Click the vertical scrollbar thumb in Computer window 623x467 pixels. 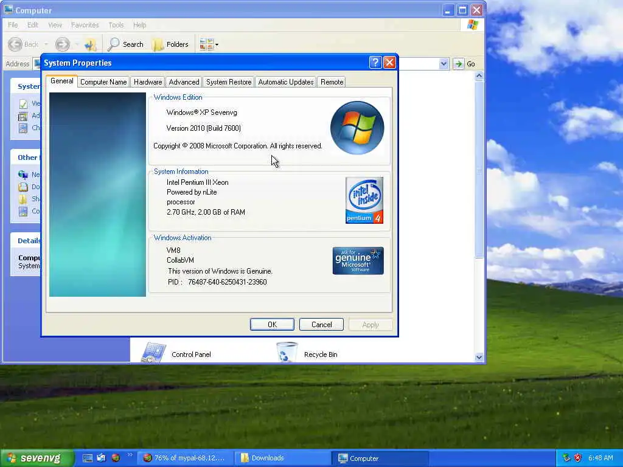tap(479, 170)
